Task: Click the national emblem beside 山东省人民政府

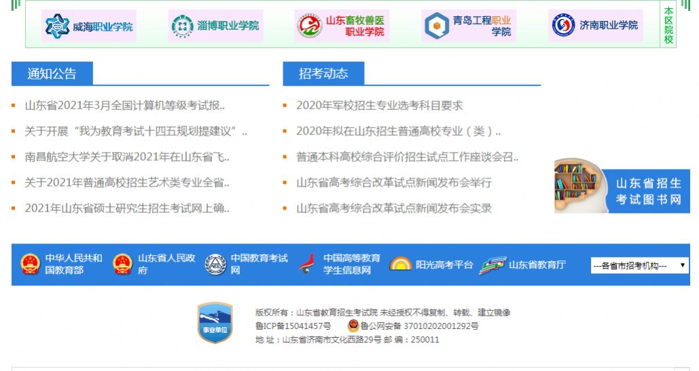Action: 122,265
